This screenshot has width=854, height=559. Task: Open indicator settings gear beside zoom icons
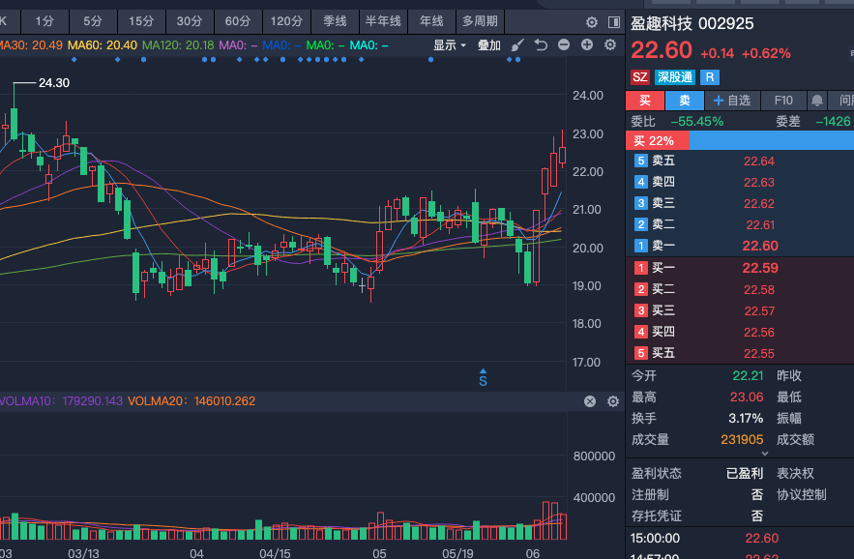click(x=610, y=44)
